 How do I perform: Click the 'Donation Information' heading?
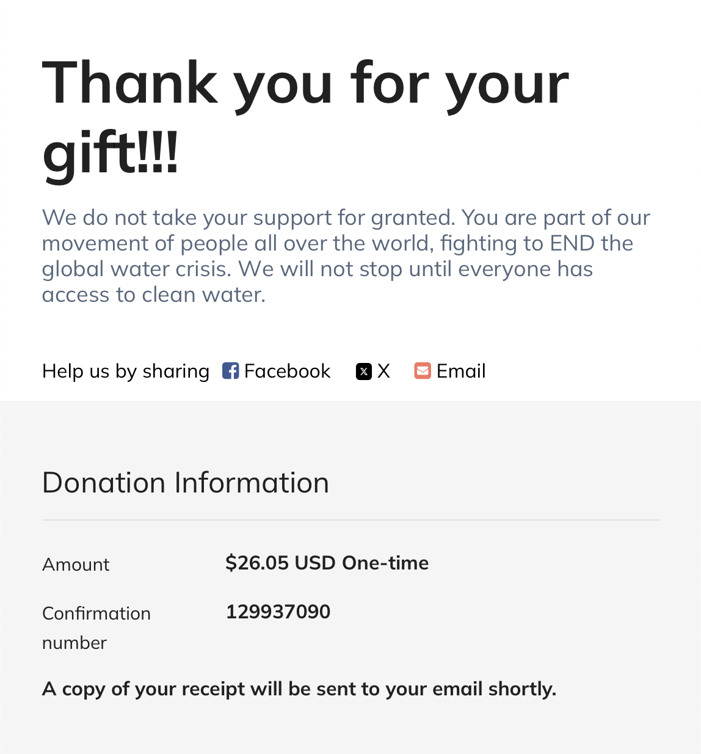[186, 483]
